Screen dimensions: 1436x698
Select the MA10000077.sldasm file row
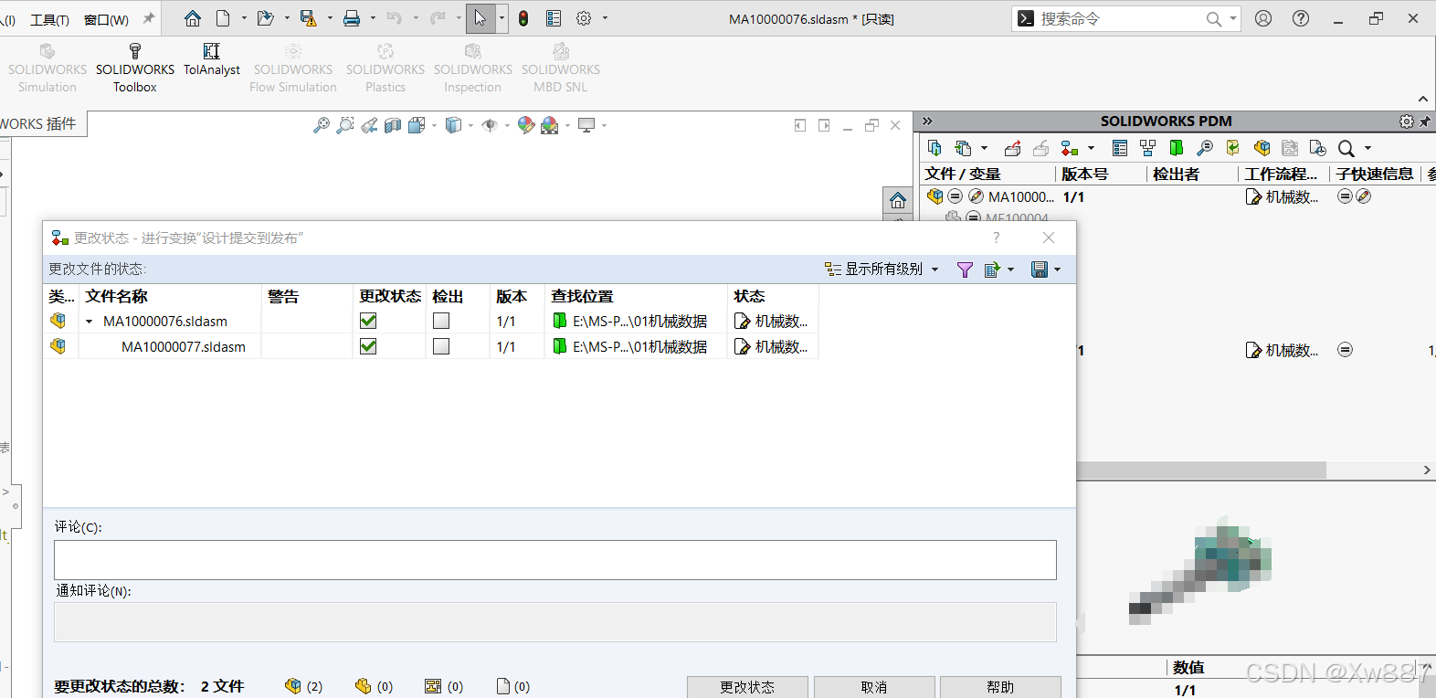pos(431,346)
